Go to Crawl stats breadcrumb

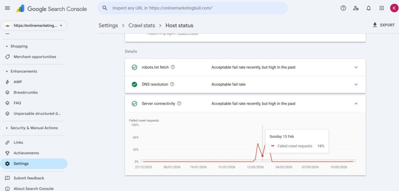141,25
